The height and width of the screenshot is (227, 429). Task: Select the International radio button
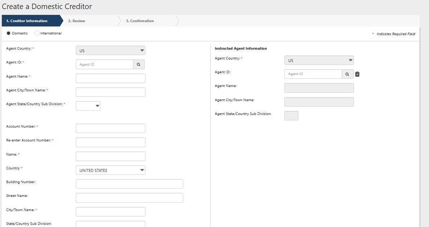click(37, 33)
